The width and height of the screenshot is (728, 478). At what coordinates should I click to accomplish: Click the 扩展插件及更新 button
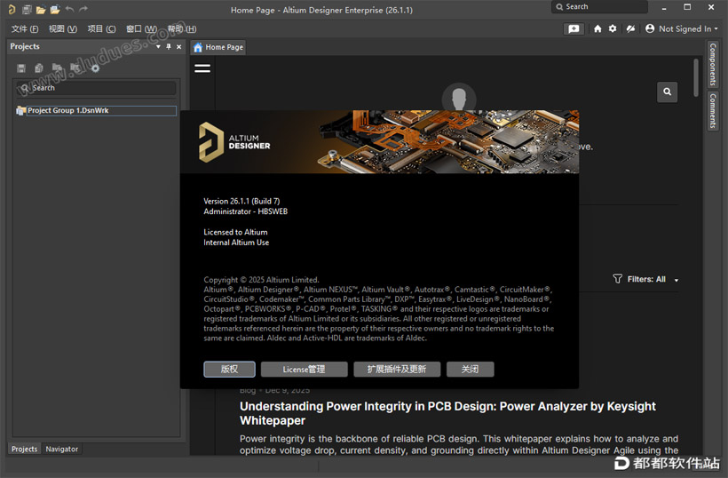click(x=397, y=370)
